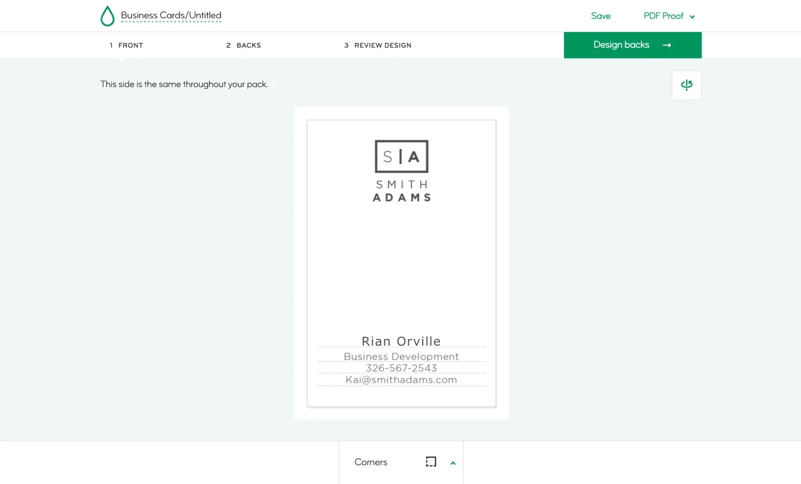
Task: Click the Save link
Action: click(601, 16)
